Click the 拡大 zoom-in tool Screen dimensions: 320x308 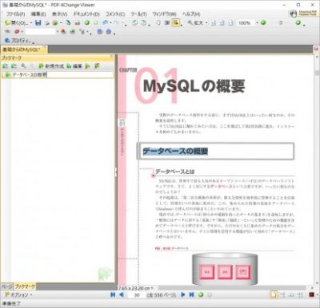(x=195, y=23)
